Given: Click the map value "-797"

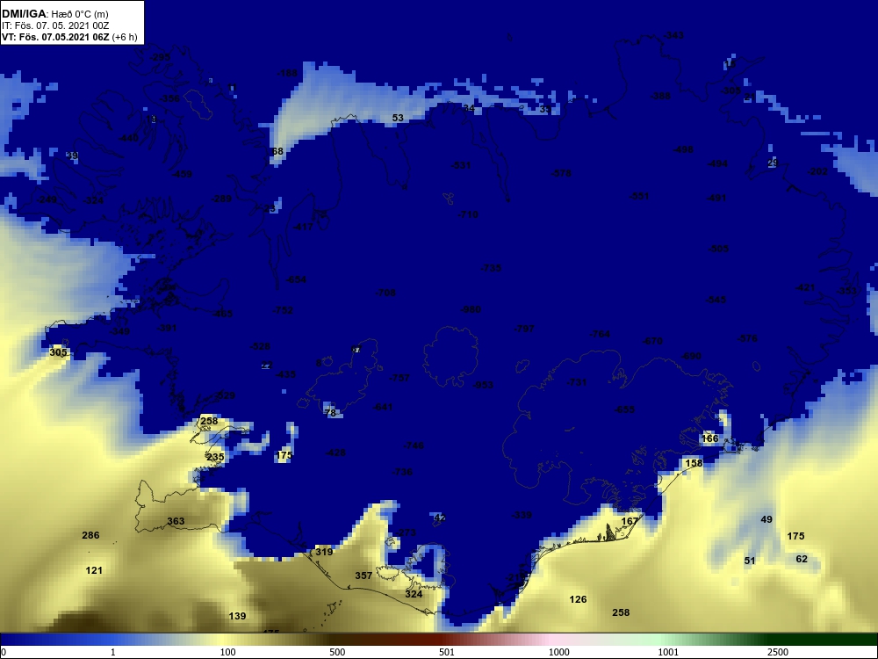Looking at the screenshot, I should point(524,329).
